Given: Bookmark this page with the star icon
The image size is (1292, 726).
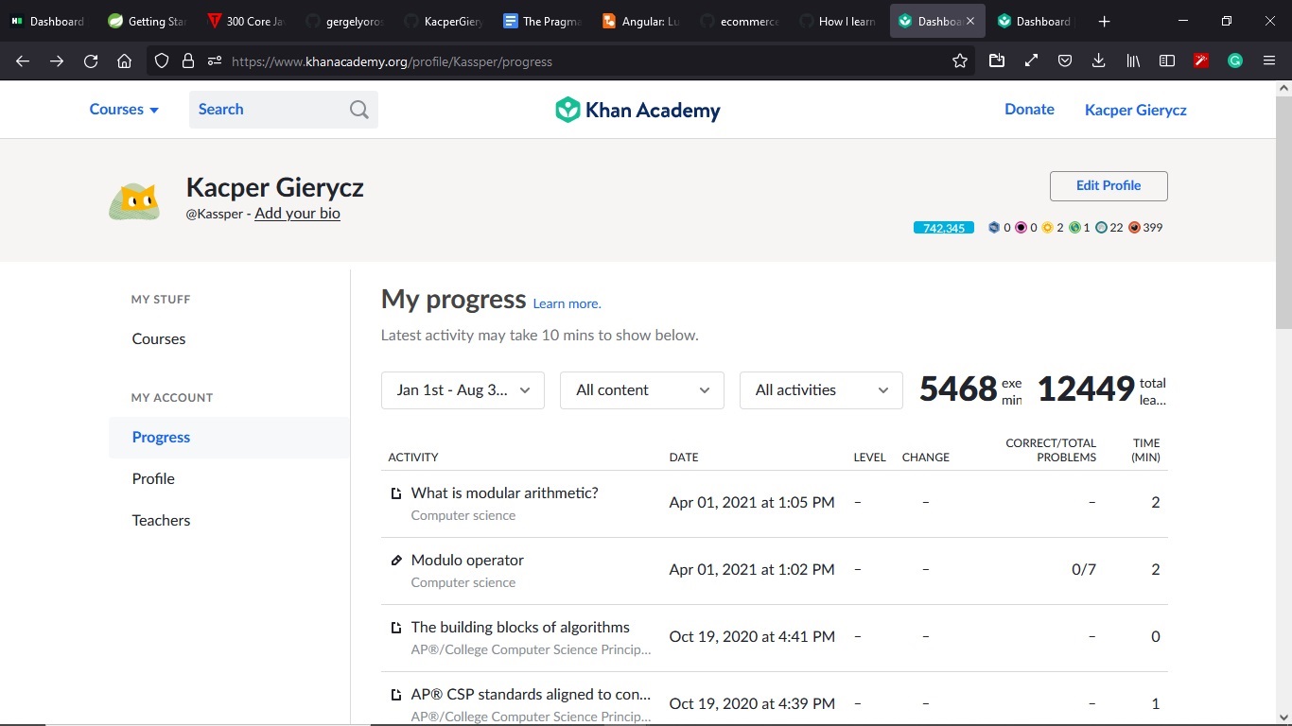Looking at the screenshot, I should click(960, 61).
